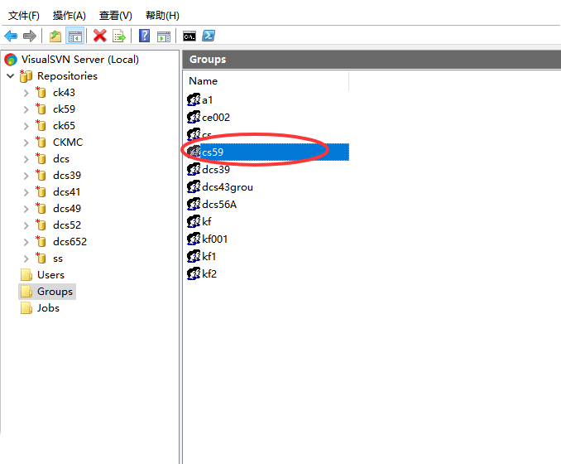Select the dcs49 repository label
The height and width of the screenshot is (464, 561).
click(x=67, y=208)
